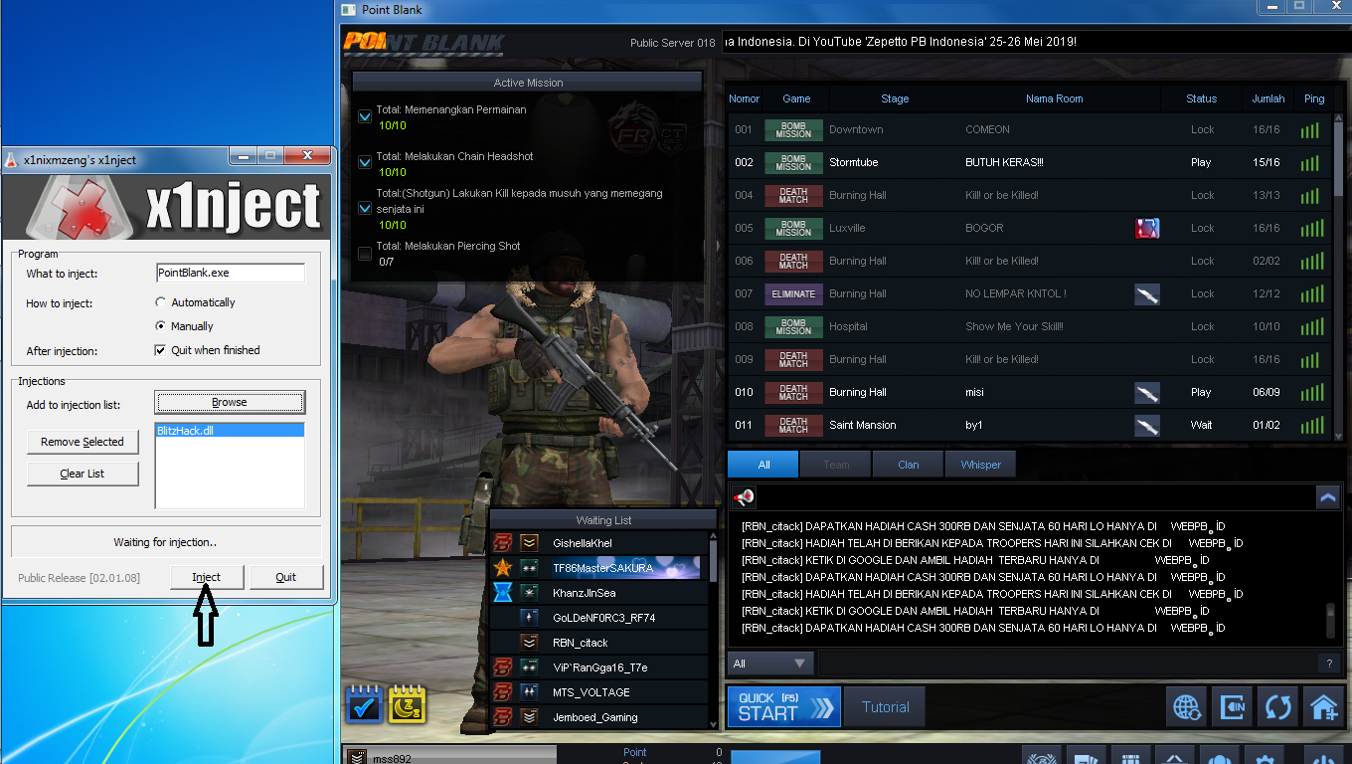
Task: Toggle the Quit when finished checkbox
Action: click(x=161, y=350)
